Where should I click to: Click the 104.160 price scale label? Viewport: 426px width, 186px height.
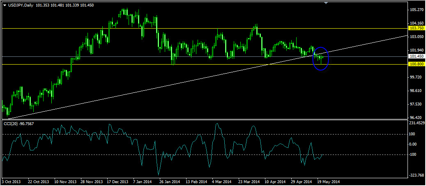point(417,23)
